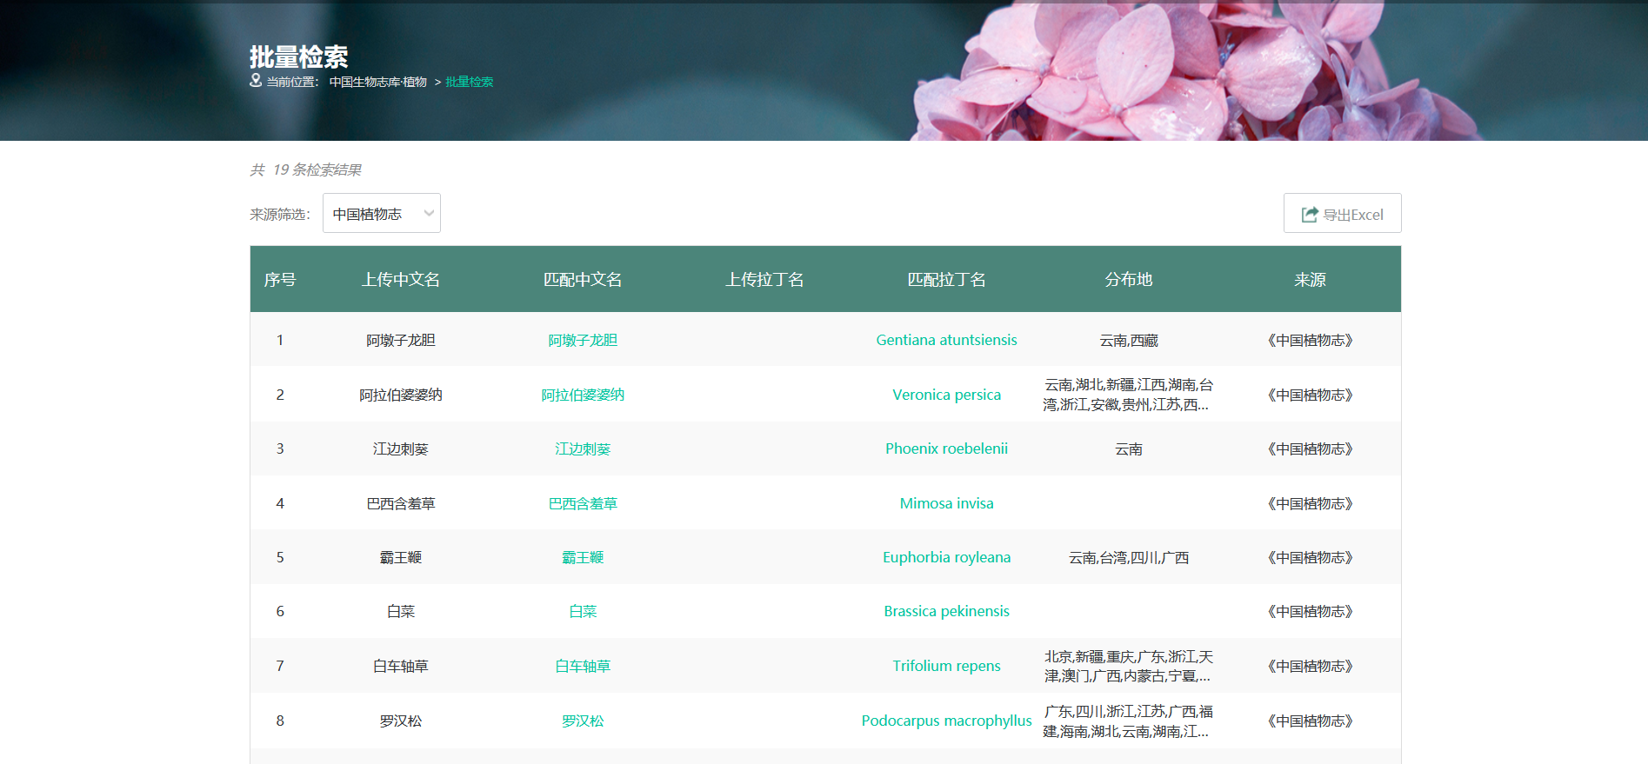Open 中国生物志库·植物 breadcrumb link

tap(377, 82)
